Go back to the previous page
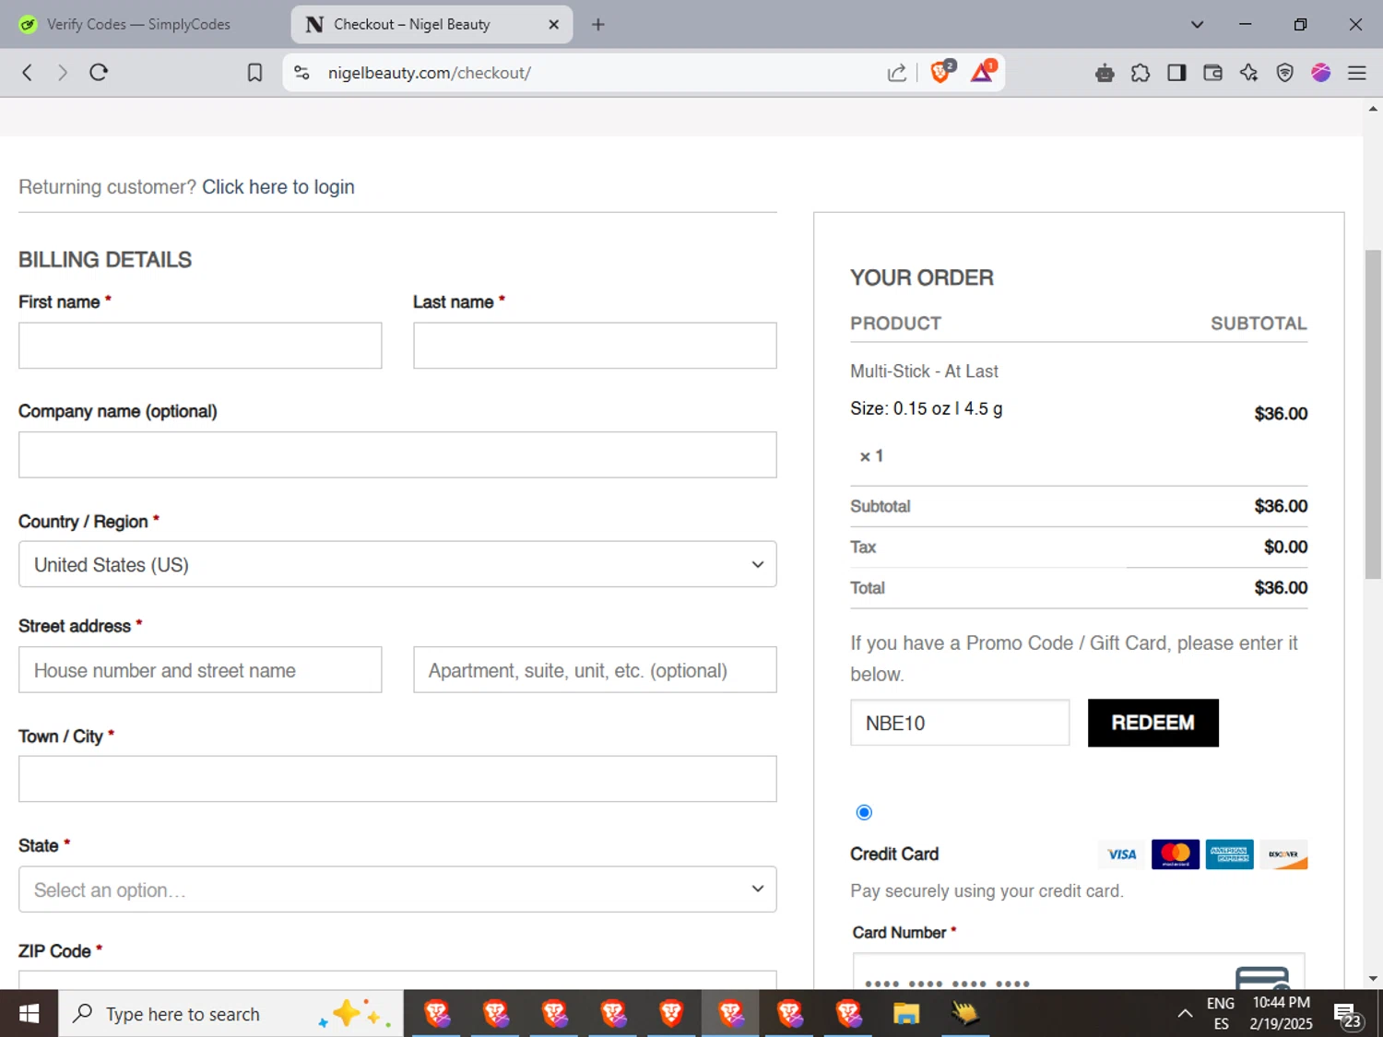 pos(28,73)
